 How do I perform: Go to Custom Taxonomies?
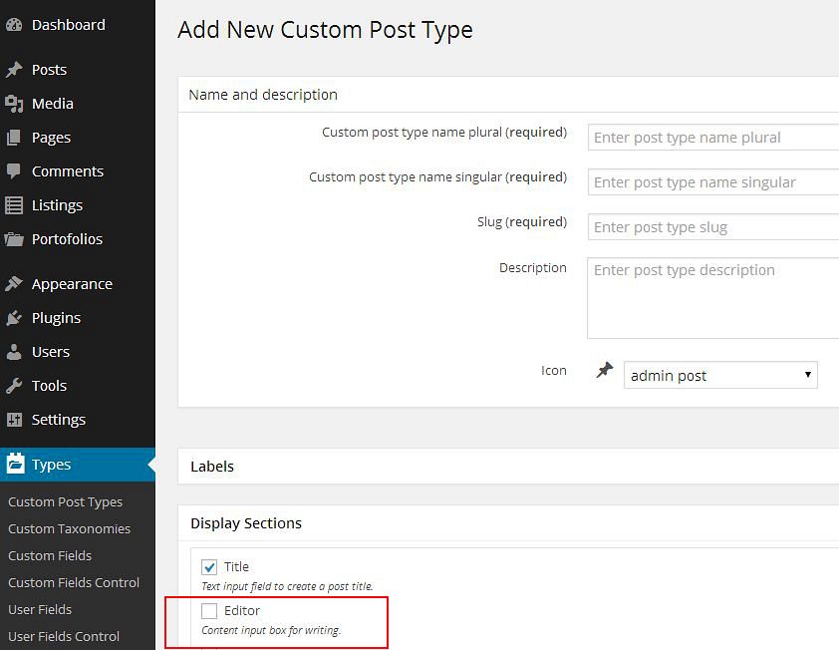pos(69,528)
